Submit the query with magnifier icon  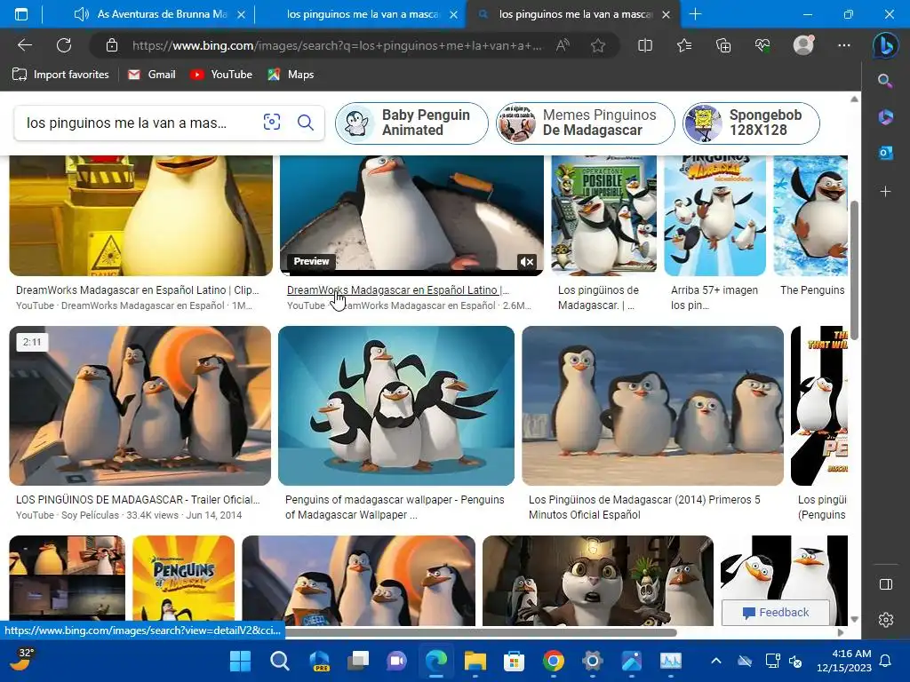(306, 123)
